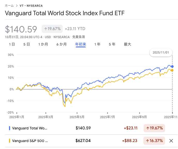Select the 1日 time range tab
Image resolution: width=178 pixels, height=149 pixels.
(x=12, y=44)
